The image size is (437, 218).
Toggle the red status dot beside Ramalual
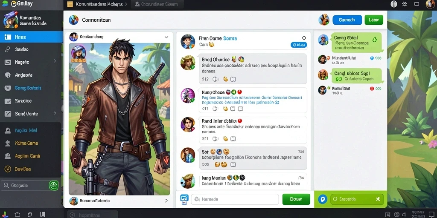point(372,89)
